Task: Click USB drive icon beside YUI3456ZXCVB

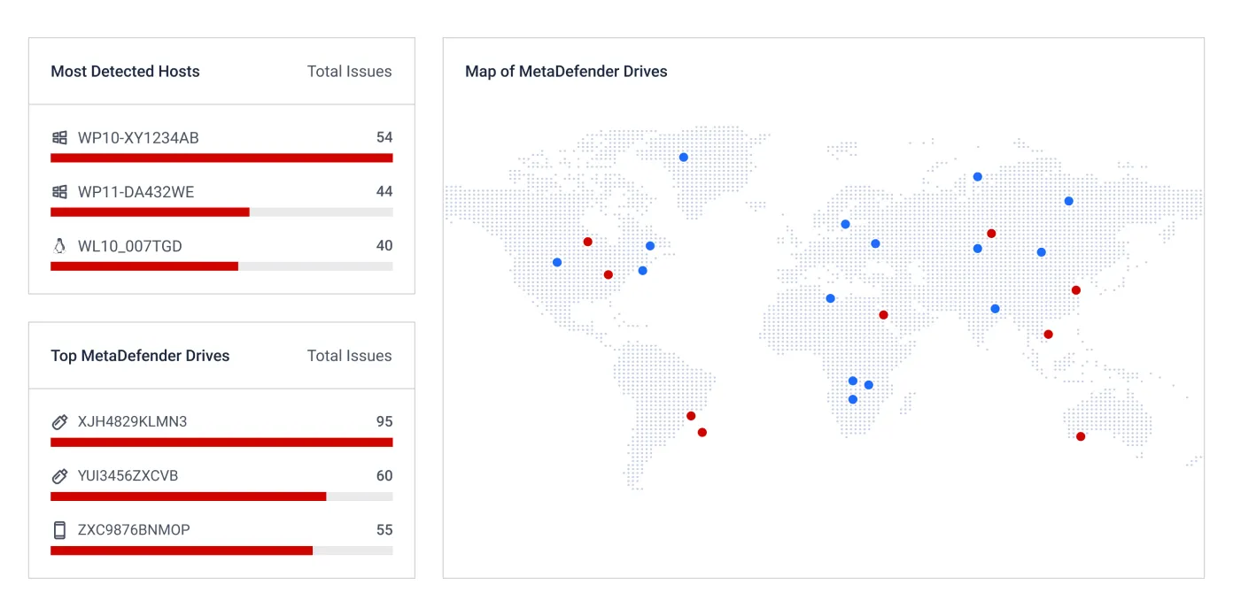Action: [x=59, y=476]
